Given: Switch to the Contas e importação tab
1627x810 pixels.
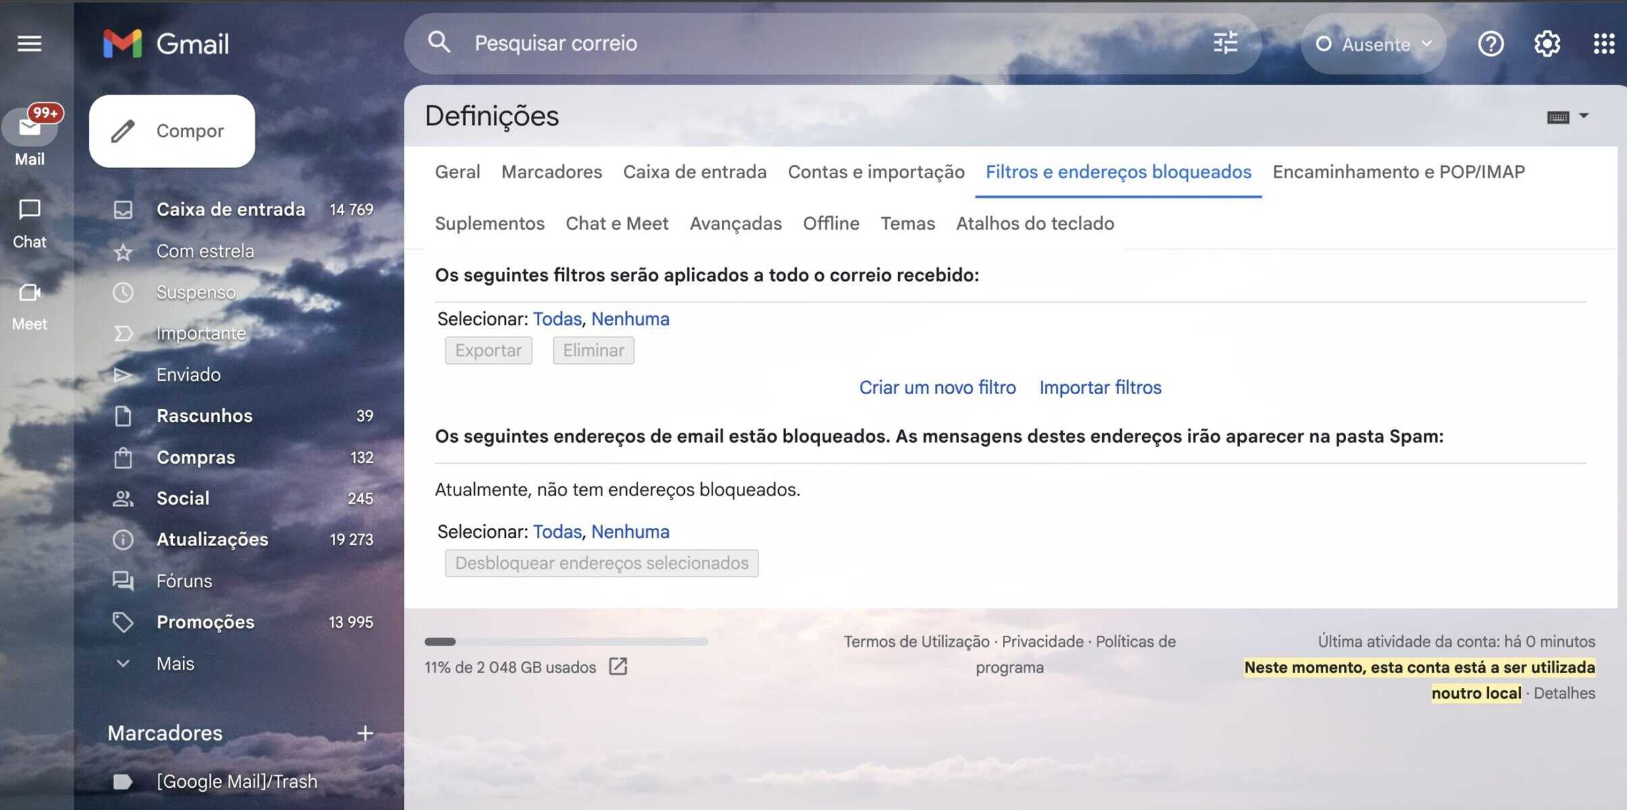Looking at the screenshot, I should point(876,172).
